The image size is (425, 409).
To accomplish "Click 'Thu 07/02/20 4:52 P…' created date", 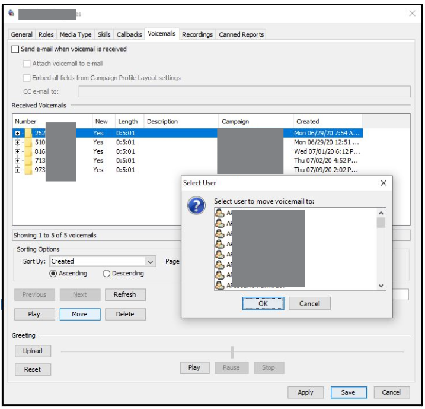I will pyautogui.click(x=326, y=161).
